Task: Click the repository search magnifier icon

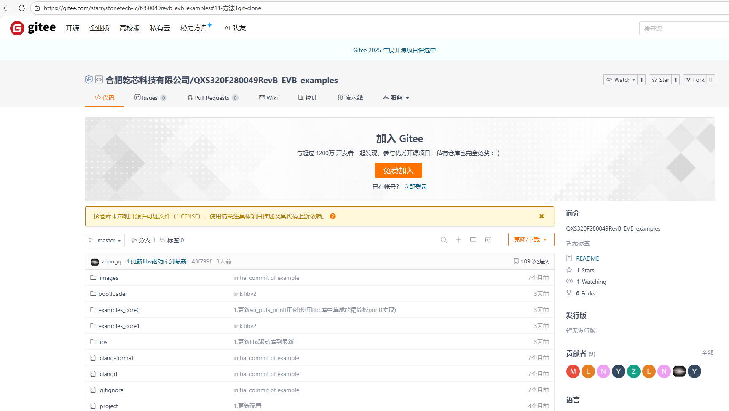Action: point(444,240)
